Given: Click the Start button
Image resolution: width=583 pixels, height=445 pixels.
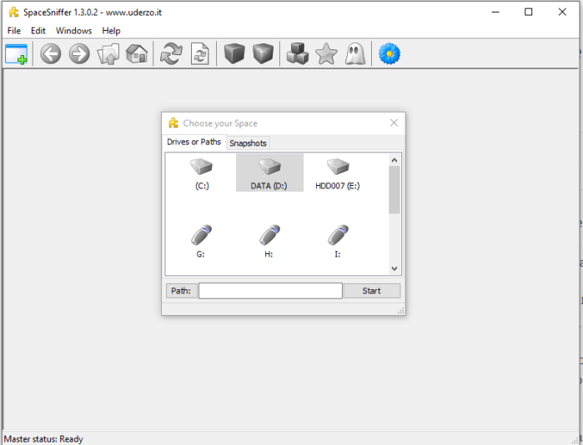Looking at the screenshot, I should (372, 291).
